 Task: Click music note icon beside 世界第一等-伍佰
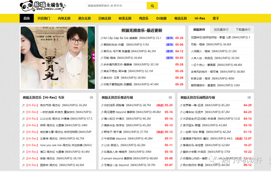click(181, 105)
